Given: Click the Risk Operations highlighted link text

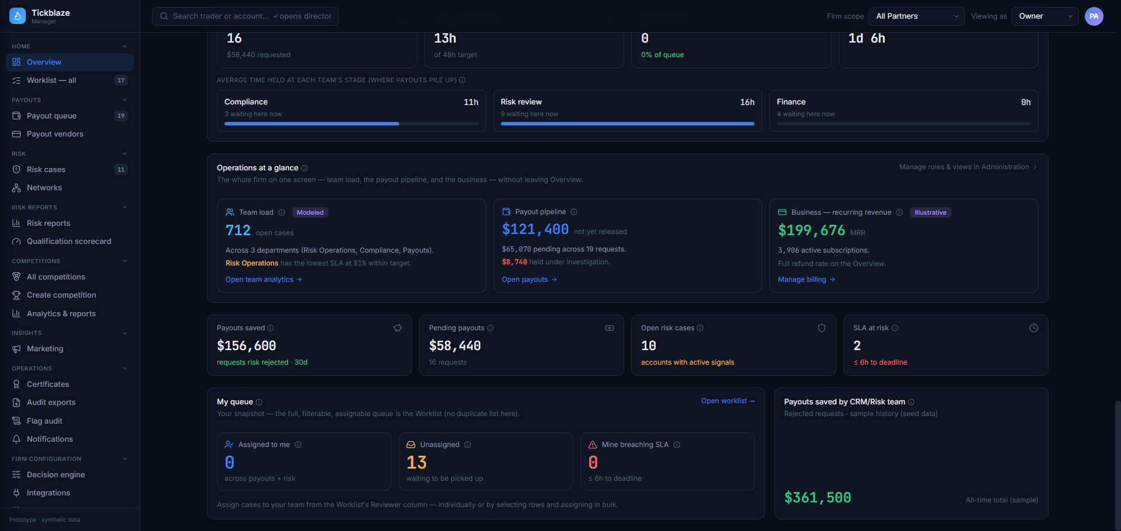Looking at the screenshot, I should point(252,263).
